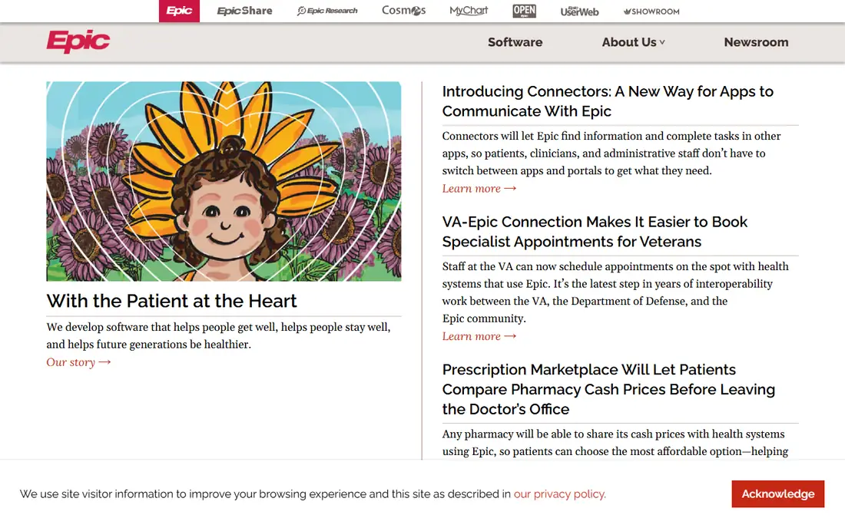
Task: Click the 'We use site visitor information' notice text
Action: click(313, 494)
